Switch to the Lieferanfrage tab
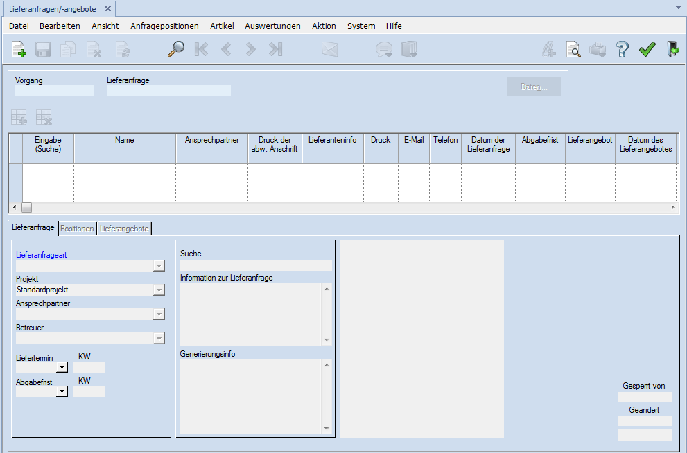 [33, 227]
